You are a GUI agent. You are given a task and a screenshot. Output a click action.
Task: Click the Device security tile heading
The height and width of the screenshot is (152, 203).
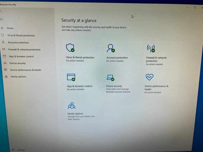(114, 86)
